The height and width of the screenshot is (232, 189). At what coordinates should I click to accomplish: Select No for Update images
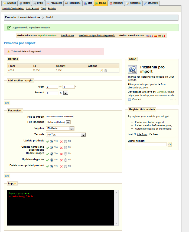[66, 154]
